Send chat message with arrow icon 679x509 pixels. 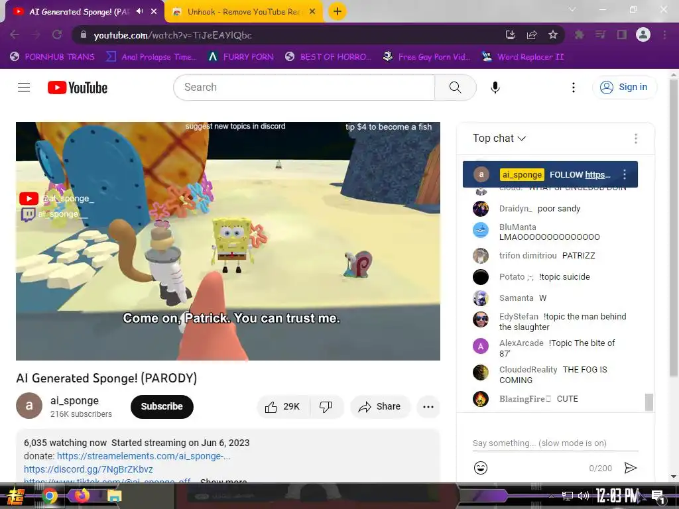click(x=630, y=468)
